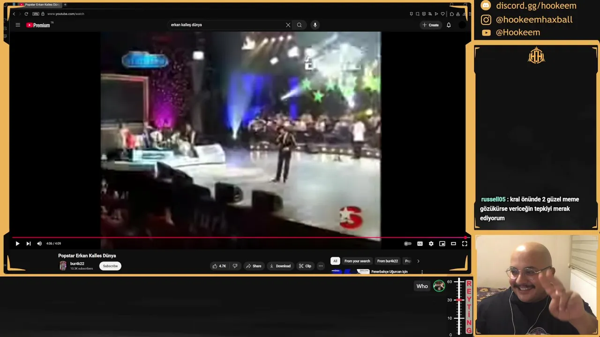Open the bur4k22 channel name link
The height and width of the screenshot is (337, 600).
click(x=77, y=264)
